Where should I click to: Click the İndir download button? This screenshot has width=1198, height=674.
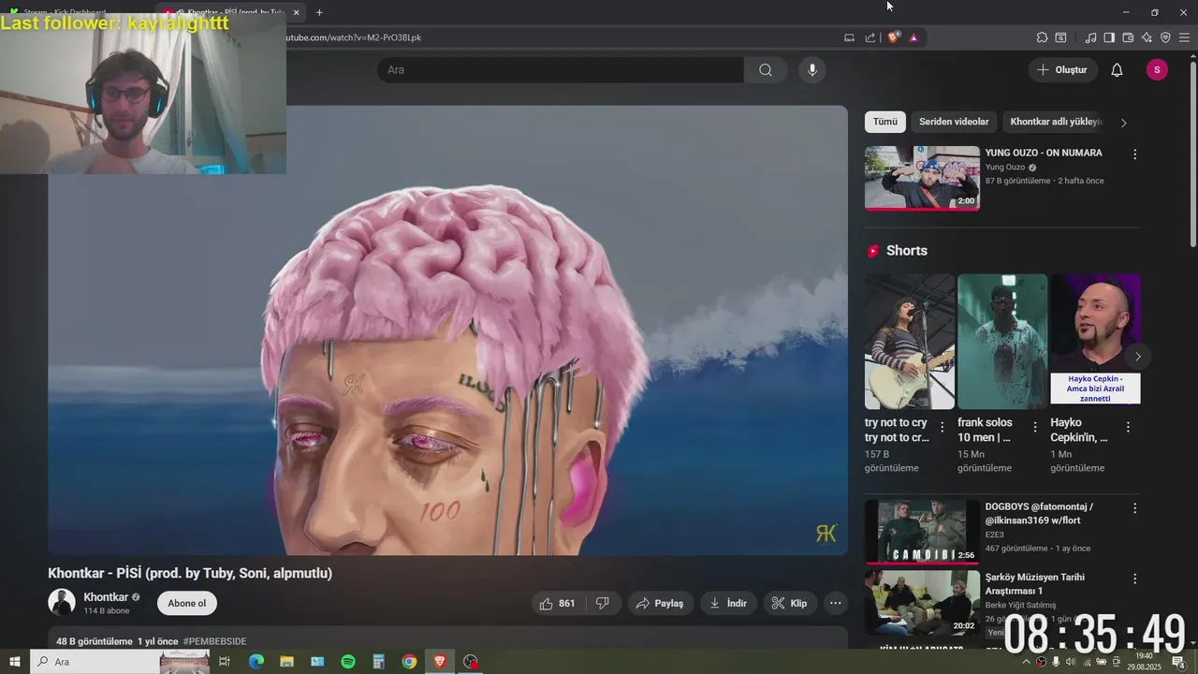click(x=728, y=604)
